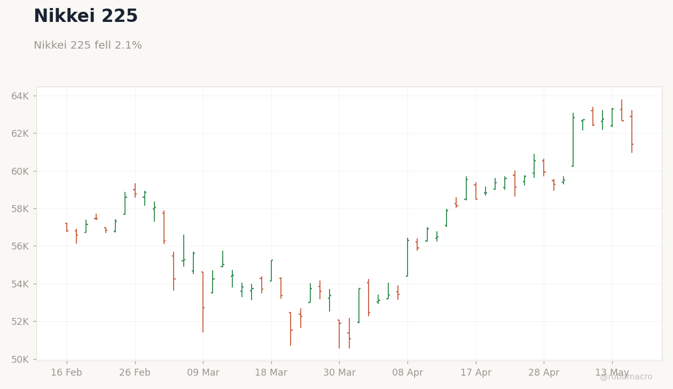Click the 28 Apr x-axis label

pyautogui.click(x=544, y=373)
